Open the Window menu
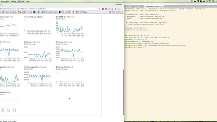Image resolution: width=217 pixels, height=122 pixels. coord(21,1)
